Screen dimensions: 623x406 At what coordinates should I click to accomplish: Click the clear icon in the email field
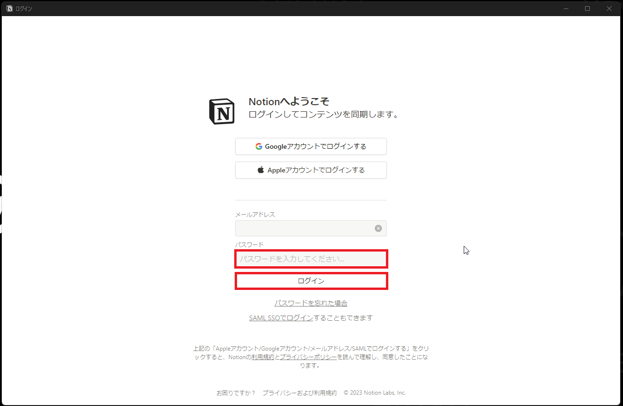click(378, 228)
